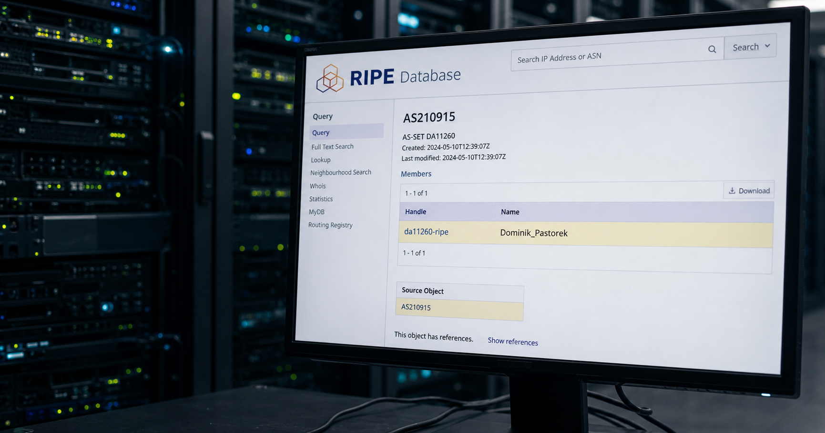Open the Search dropdown chevron
Viewport: 825px width, 433px height.
[767, 46]
